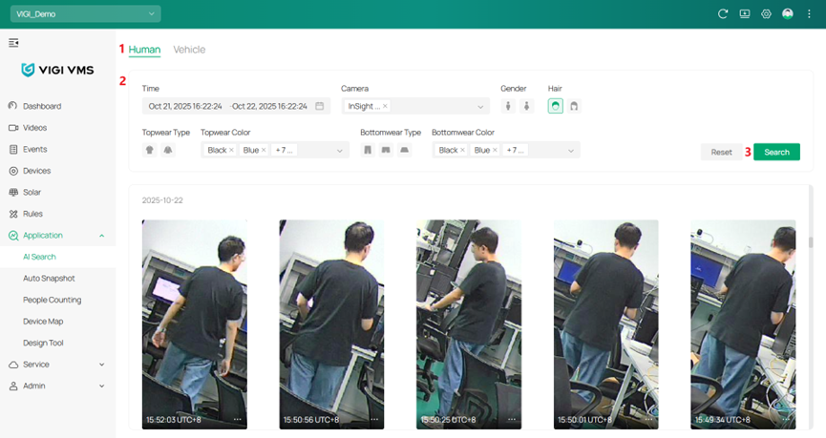
Task: Open the settings gear icon
Action: click(766, 14)
